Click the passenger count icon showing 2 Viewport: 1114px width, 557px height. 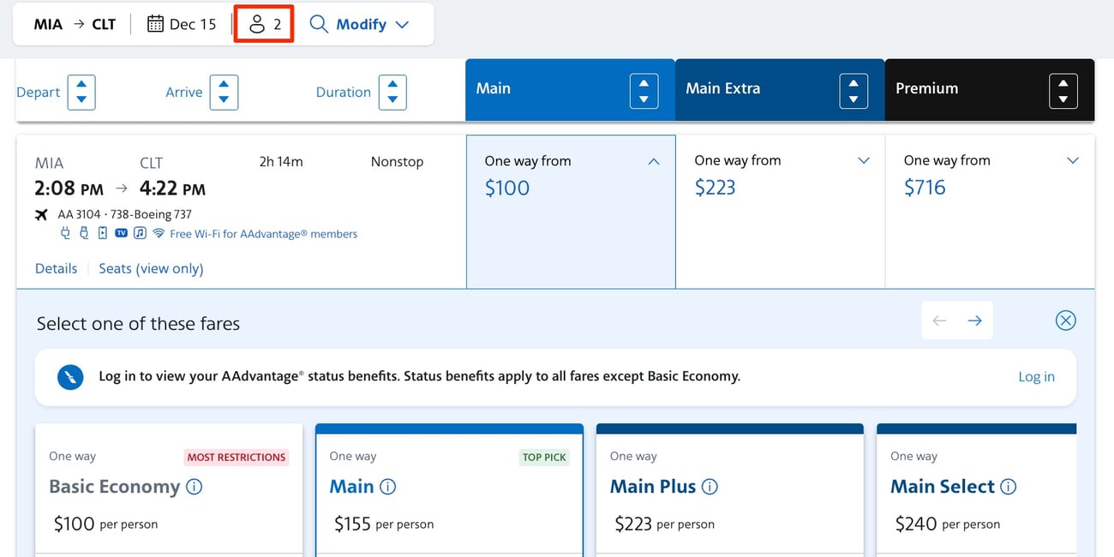(264, 24)
